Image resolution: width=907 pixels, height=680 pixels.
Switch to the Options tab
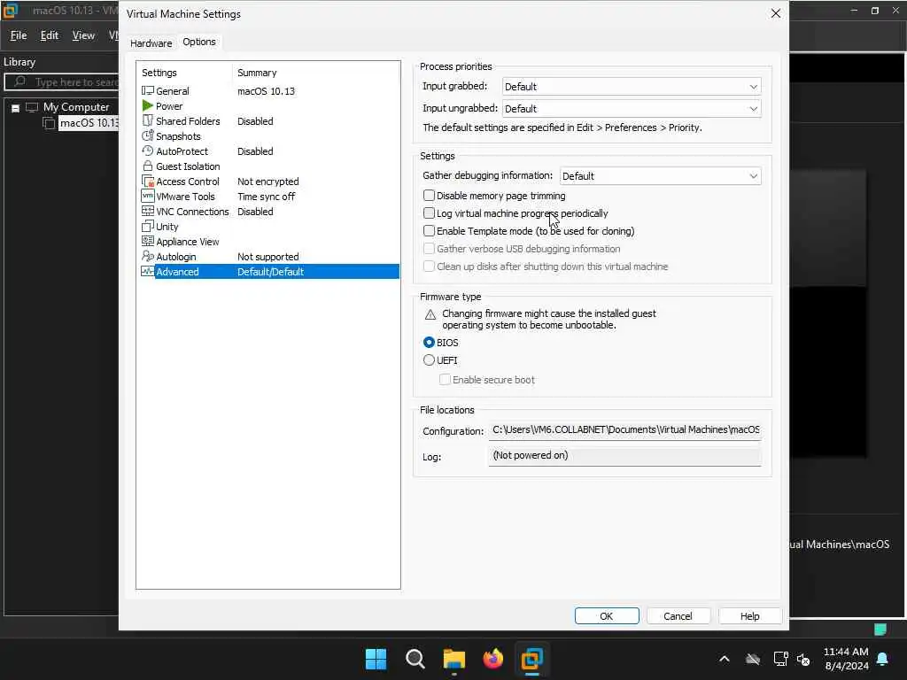tap(199, 42)
